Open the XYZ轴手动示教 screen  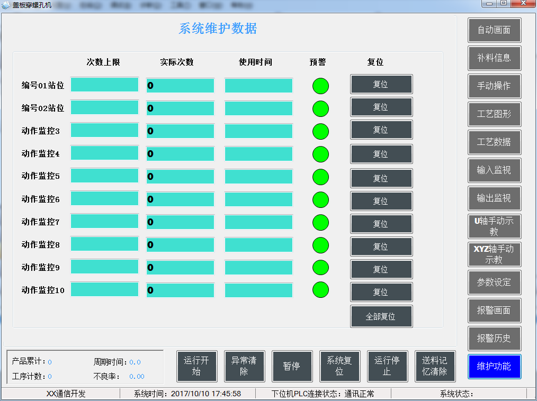(494, 254)
